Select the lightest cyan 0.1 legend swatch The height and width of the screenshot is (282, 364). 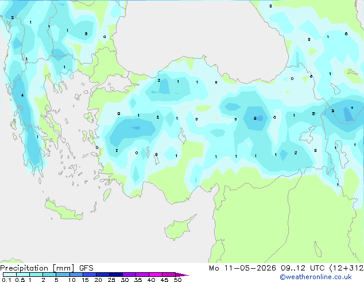[x=10, y=275]
